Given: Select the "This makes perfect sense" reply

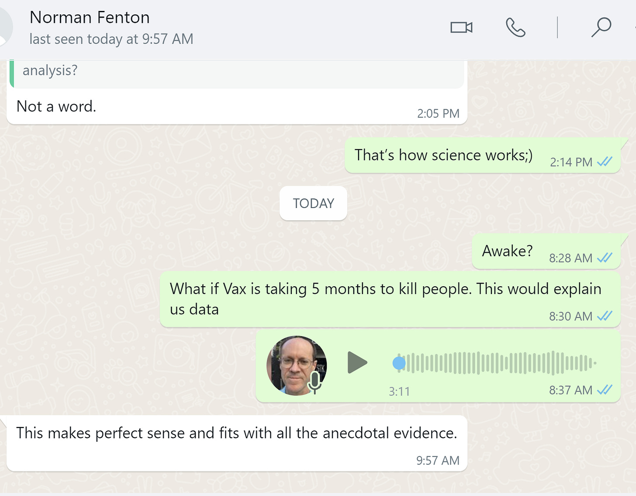Looking at the screenshot, I should coord(236,433).
